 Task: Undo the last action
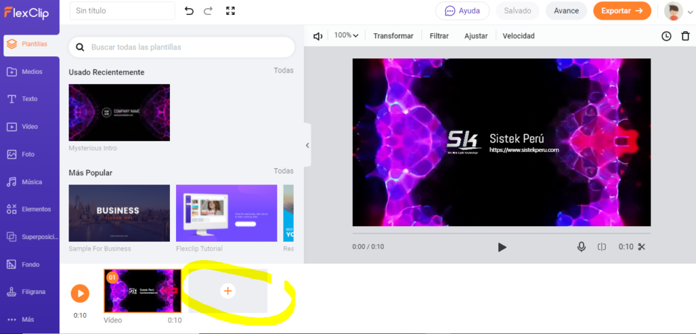pyautogui.click(x=190, y=11)
